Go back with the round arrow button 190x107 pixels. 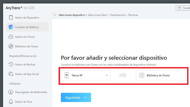click(55, 15)
